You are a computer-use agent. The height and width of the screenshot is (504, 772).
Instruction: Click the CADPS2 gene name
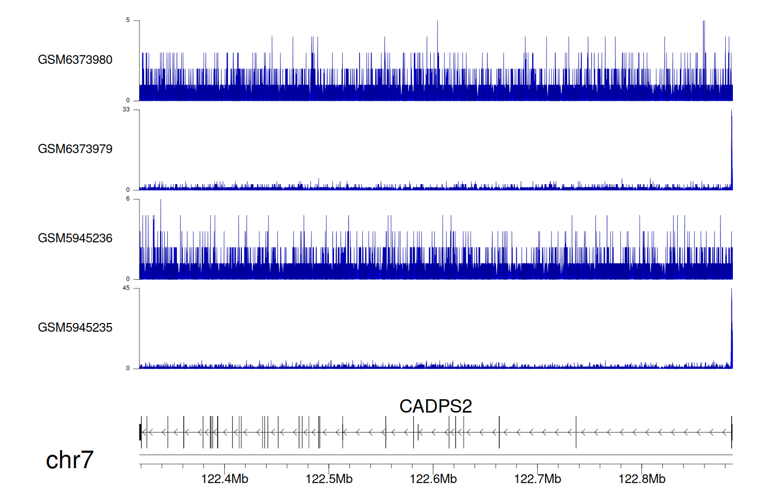pyautogui.click(x=435, y=406)
